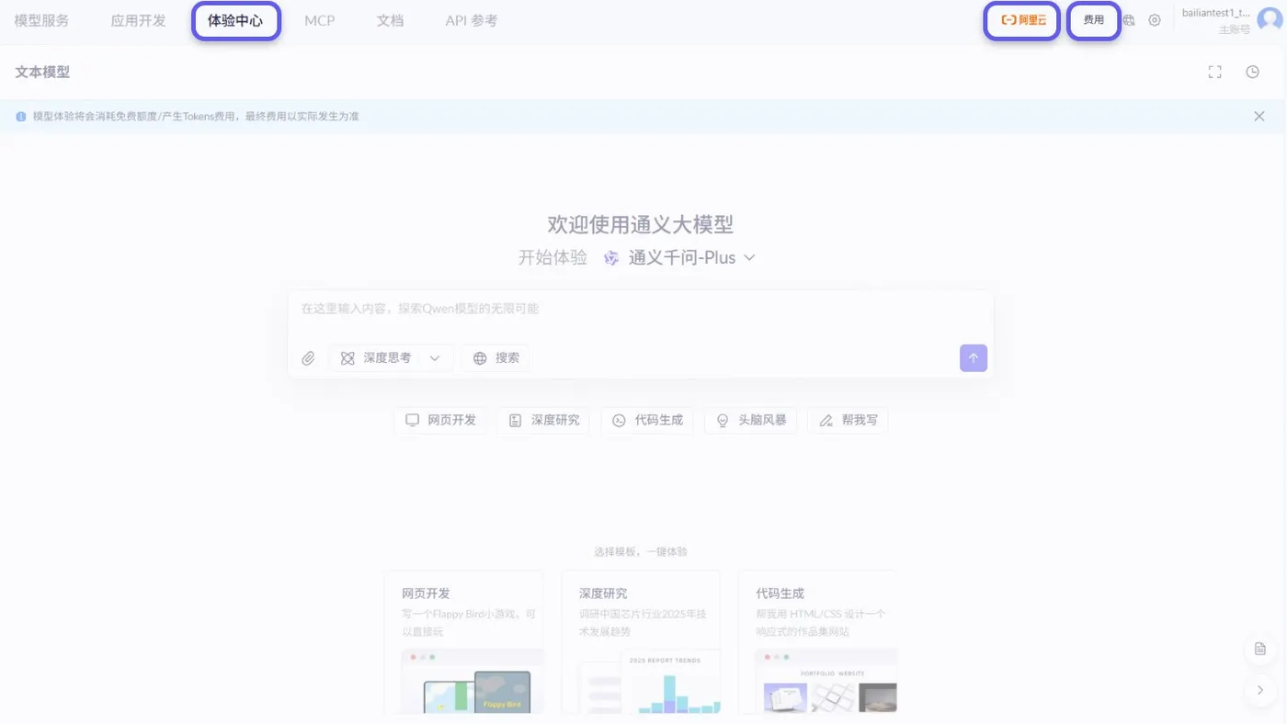Expand the 深度思考 options arrow
The image size is (1287, 724).
tap(436, 358)
